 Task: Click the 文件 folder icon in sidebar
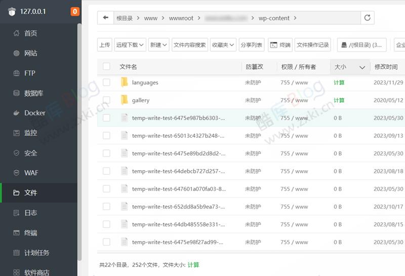pos(16,192)
